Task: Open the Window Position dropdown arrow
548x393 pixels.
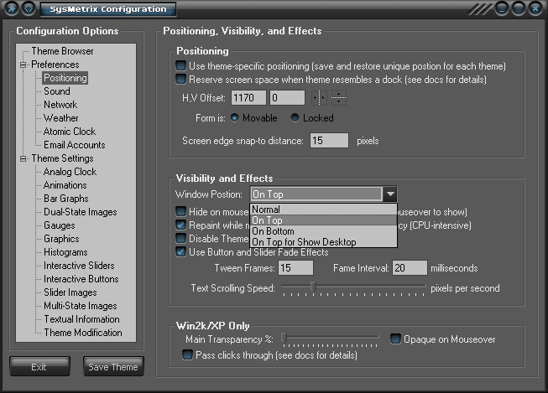Action: coord(390,194)
